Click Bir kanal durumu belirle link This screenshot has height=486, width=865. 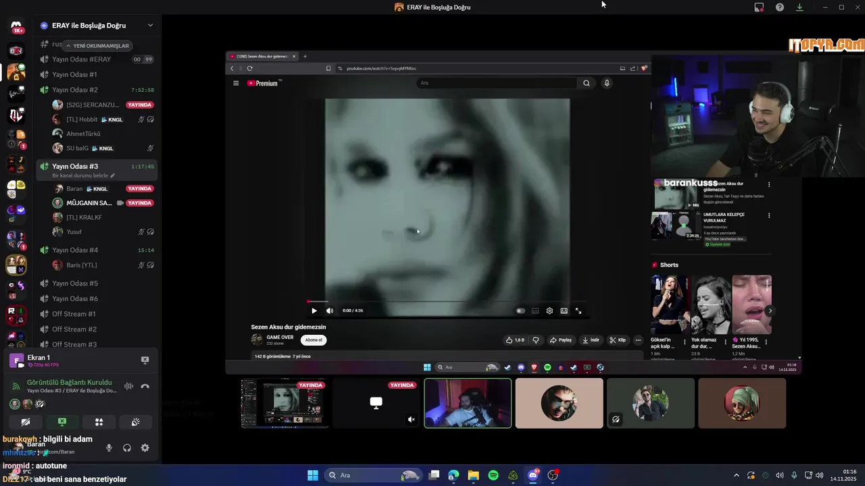pos(84,175)
